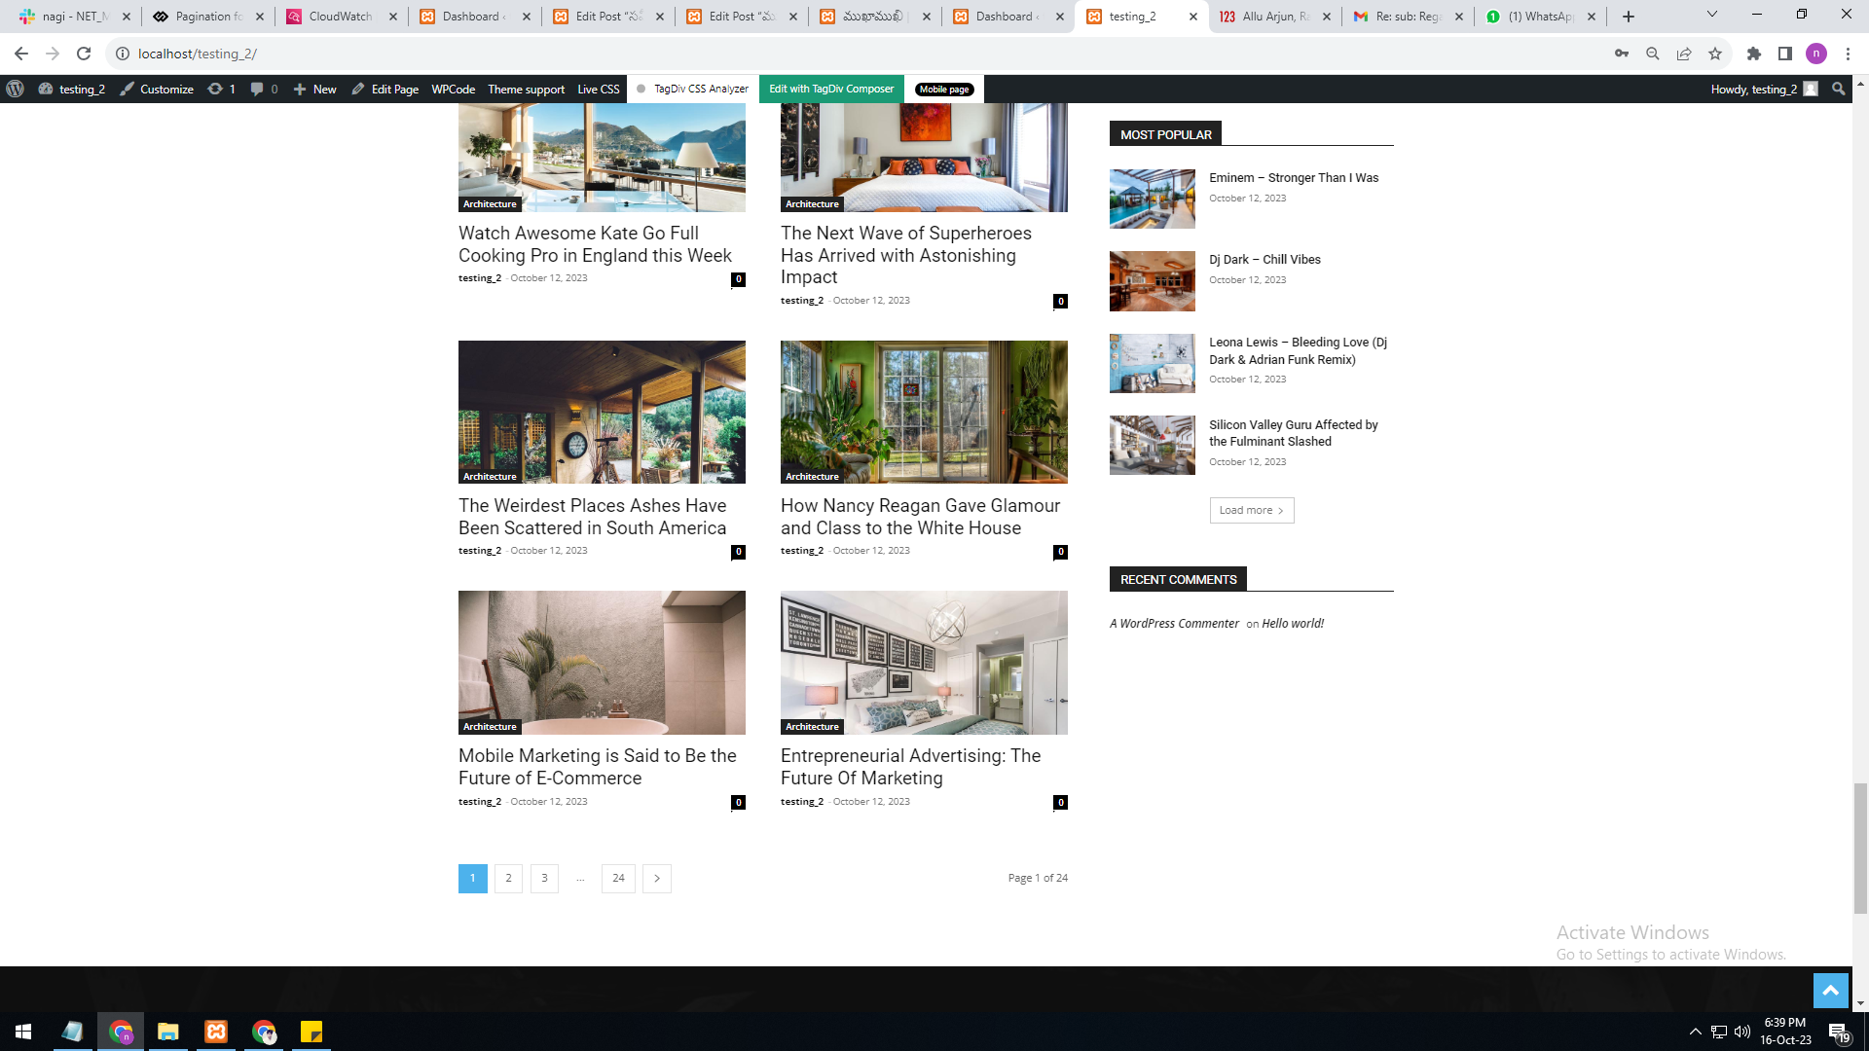
Task: Open the WordPress logo menu
Action: click(x=15, y=89)
